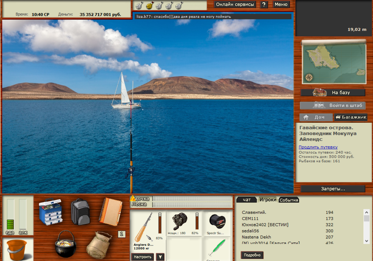Image resolution: width=373 pixels, height=261 pixels.
Task: Open help with the question mark
Action: (264, 5)
